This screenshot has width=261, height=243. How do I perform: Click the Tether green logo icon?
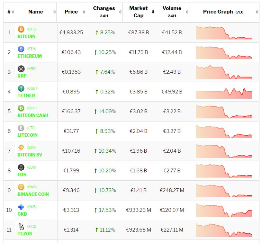(x=21, y=89)
